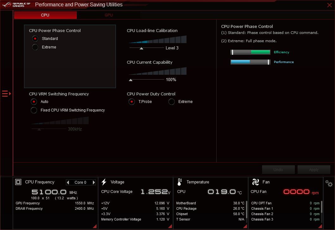Switch to the GPU tab

pyautogui.click(x=109, y=15)
